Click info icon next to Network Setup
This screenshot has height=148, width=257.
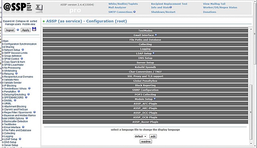(x=23, y=50)
